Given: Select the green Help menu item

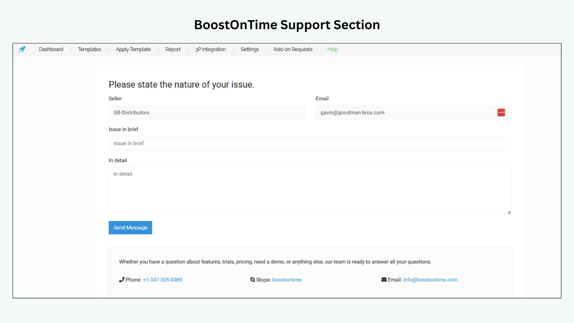Looking at the screenshot, I should tap(332, 49).
